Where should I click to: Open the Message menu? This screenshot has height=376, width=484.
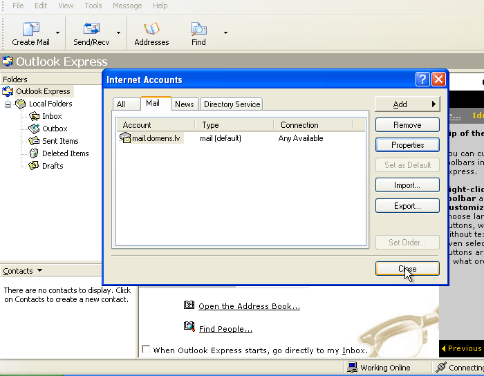coord(127,6)
